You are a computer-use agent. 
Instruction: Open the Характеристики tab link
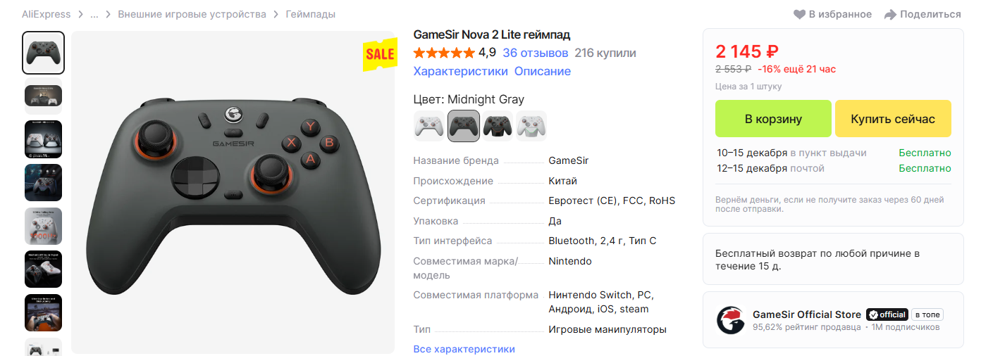(460, 71)
